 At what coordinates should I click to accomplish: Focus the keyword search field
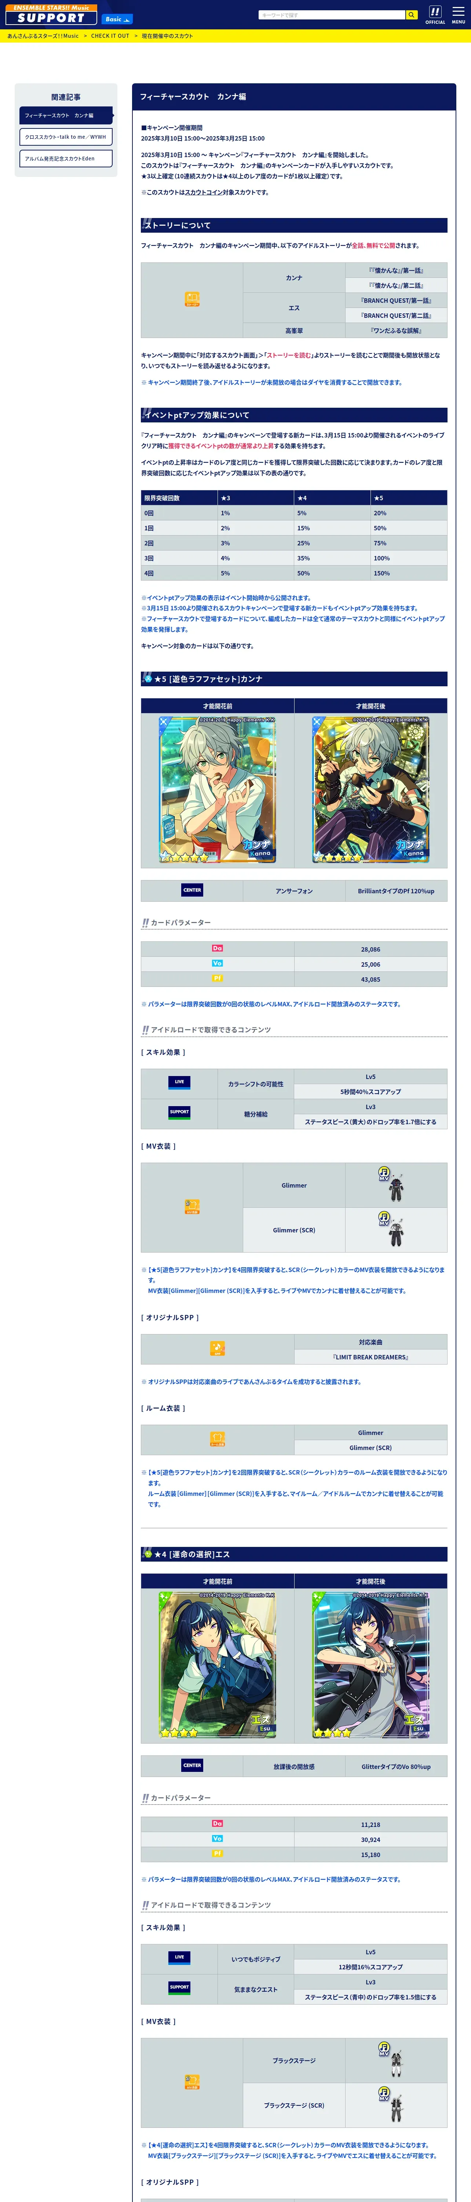pos(332,15)
